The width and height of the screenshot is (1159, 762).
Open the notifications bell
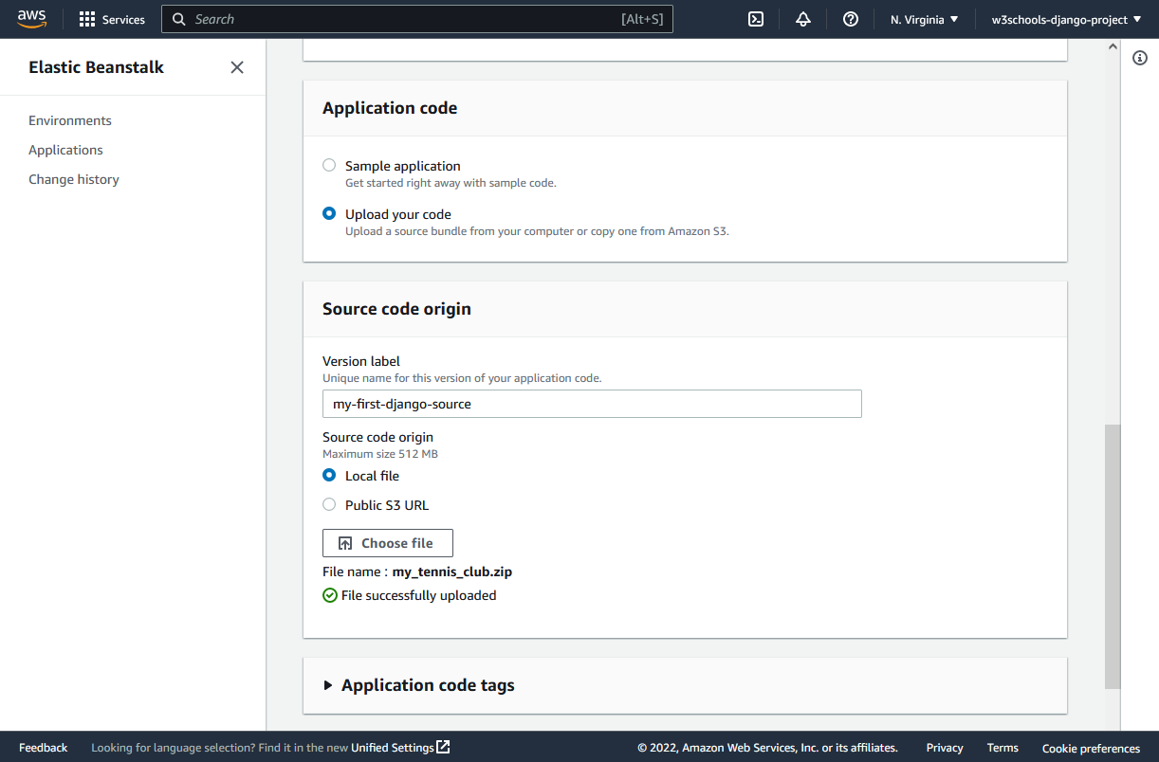803,19
